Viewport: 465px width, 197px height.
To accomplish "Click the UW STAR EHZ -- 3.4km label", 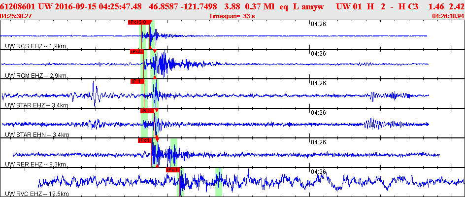I will pyautogui.click(x=37, y=105).
